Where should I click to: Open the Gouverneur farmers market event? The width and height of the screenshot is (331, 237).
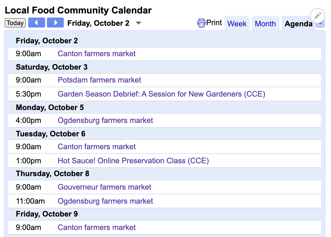[105, 187]
